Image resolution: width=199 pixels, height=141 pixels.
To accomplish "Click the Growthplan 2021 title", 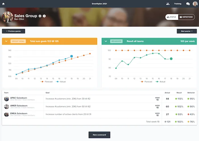I will click(x=100, y=4).
